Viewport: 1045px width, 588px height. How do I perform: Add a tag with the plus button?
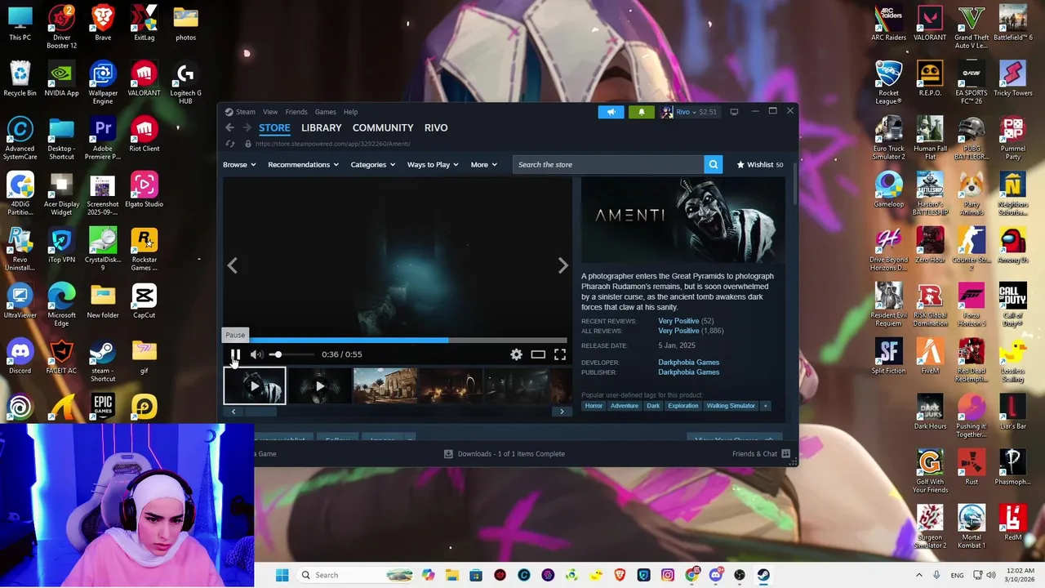click(x=765, y=406)
